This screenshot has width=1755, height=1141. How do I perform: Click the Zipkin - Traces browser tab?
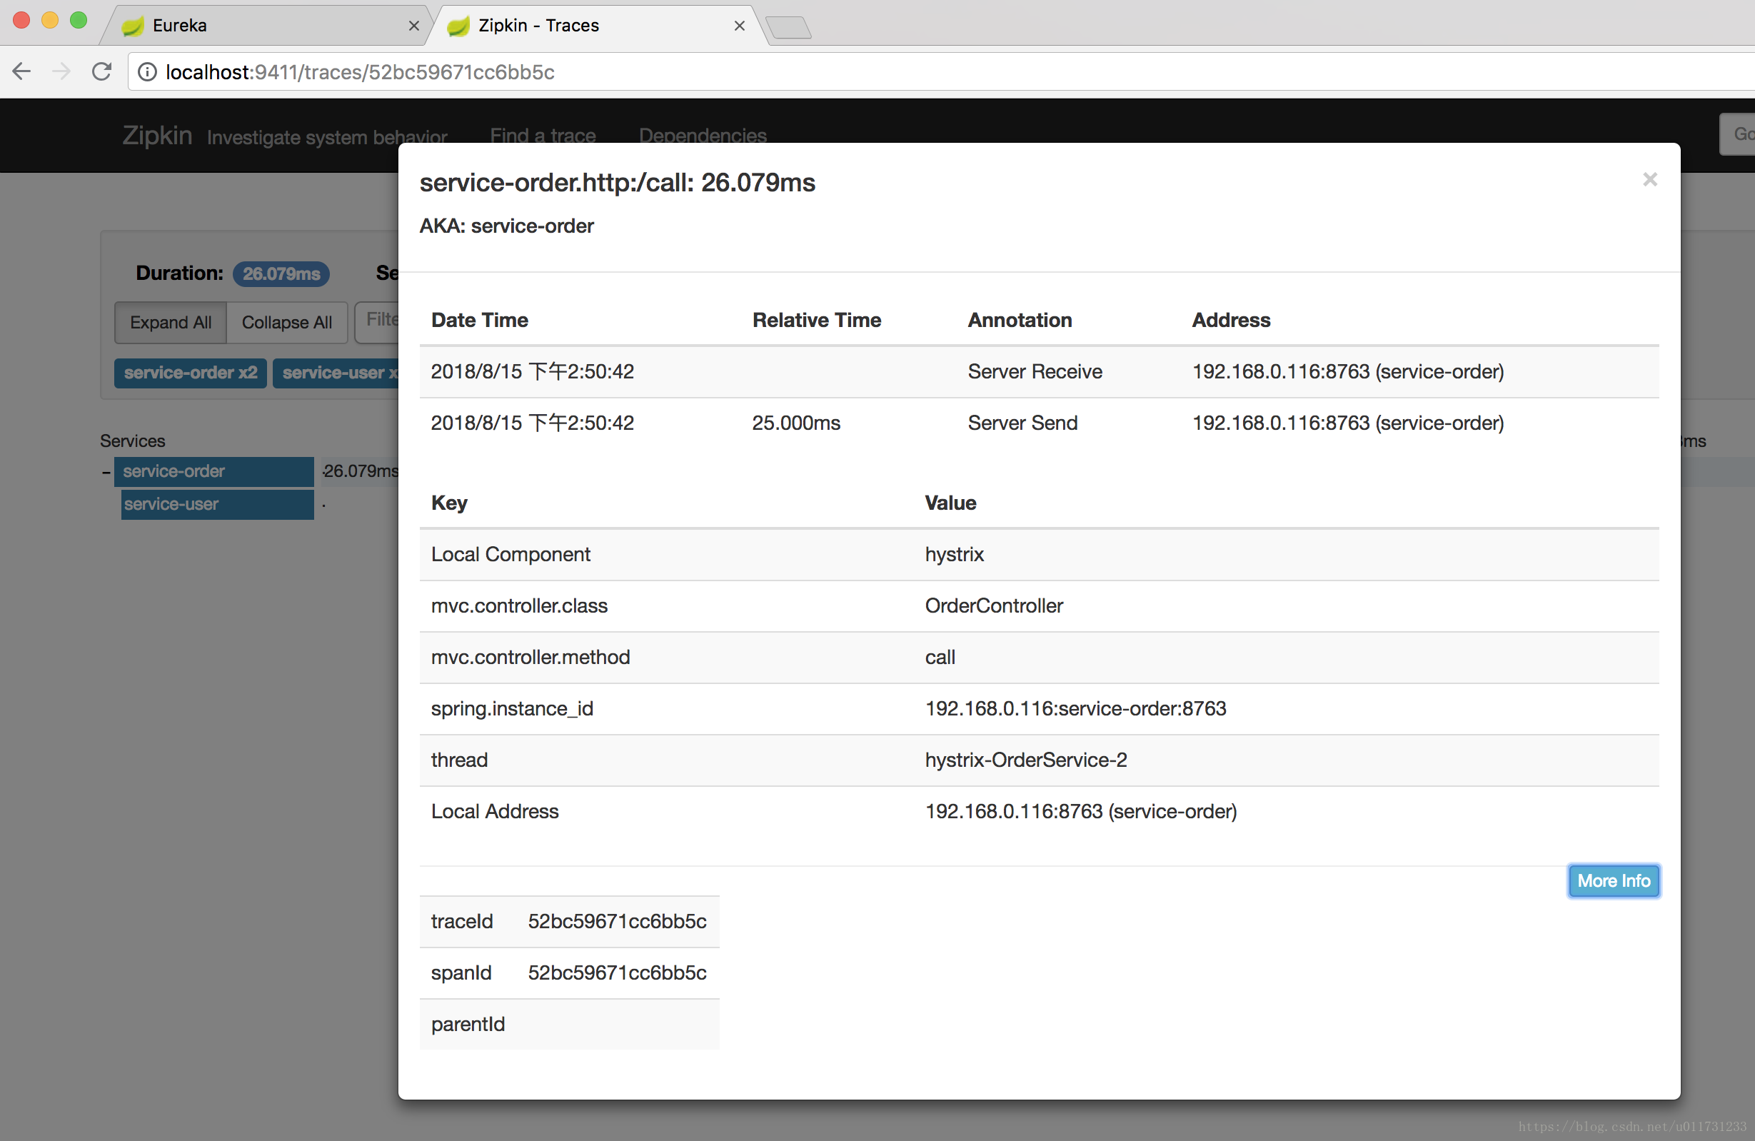tap(590, 26)
